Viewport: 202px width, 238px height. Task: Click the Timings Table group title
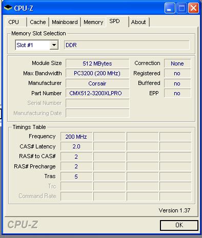coord(29,127)
